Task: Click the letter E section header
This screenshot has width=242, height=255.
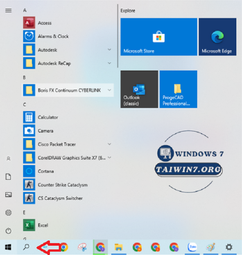Action: tap(24, 213)
